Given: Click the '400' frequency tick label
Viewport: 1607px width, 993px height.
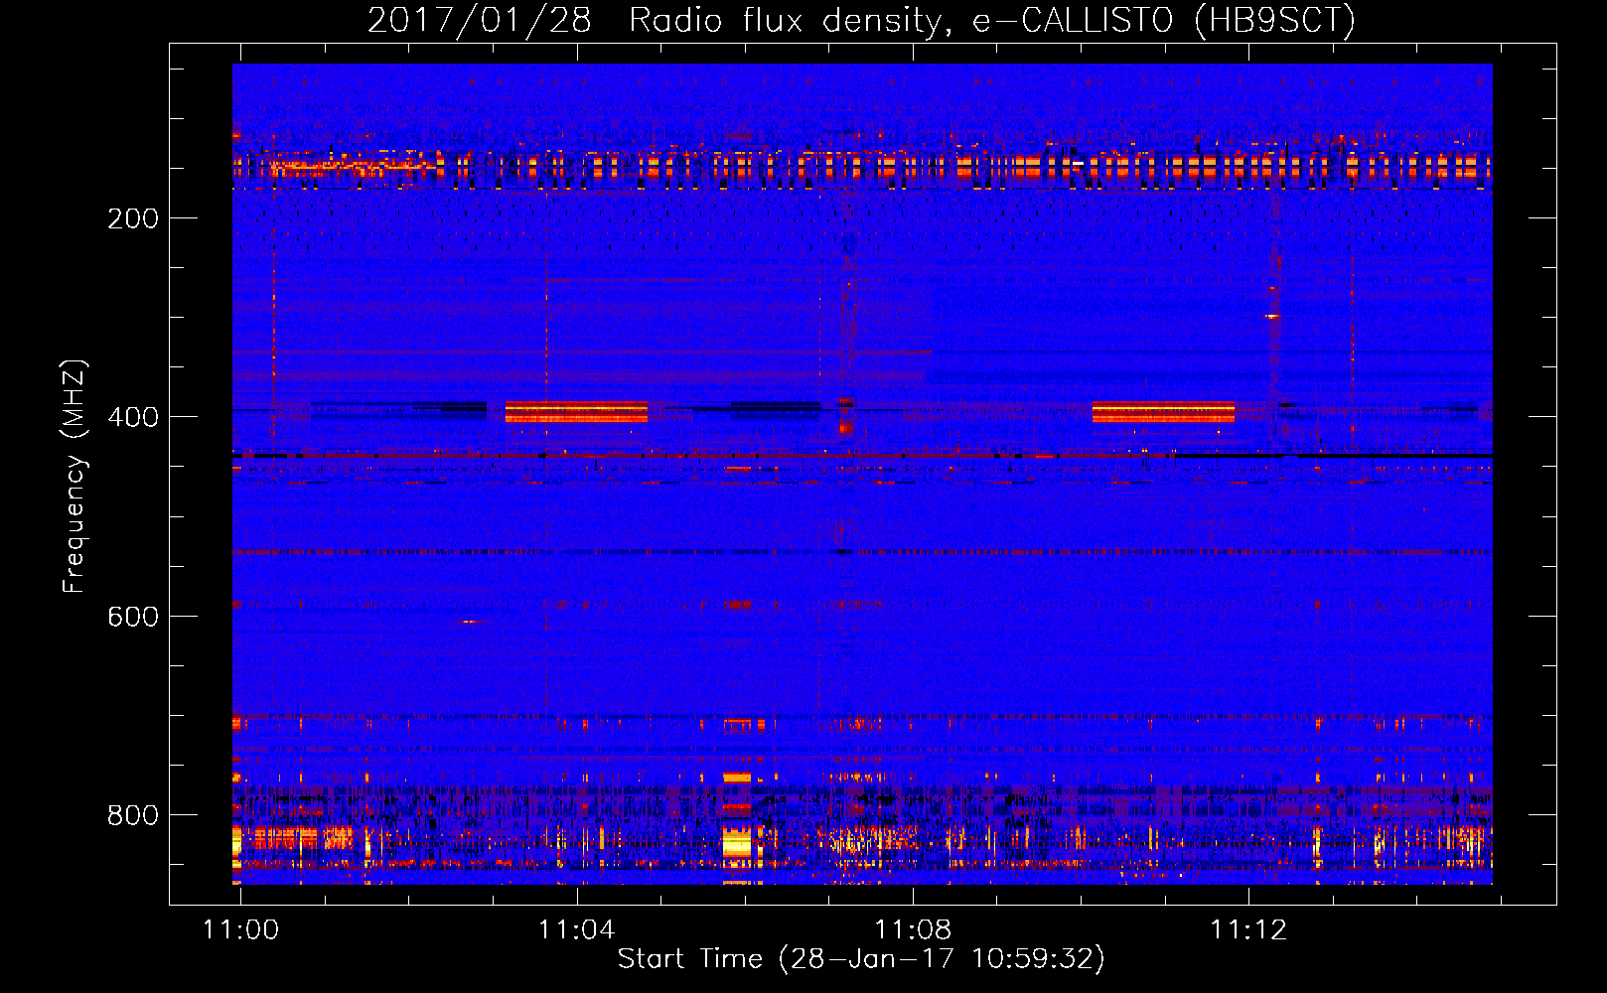Looking at the screenshot, I should (133, 417).
